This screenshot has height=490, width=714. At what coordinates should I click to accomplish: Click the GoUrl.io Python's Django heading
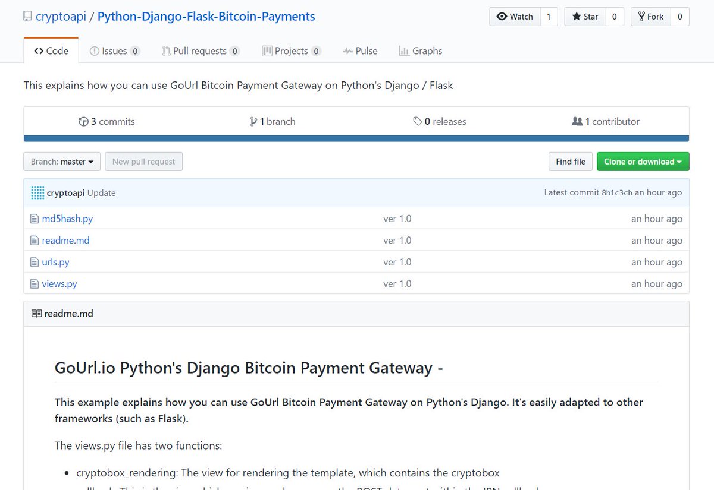249,368
